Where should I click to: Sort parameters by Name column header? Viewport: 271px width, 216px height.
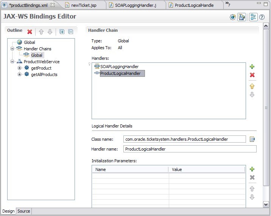tap(130, 169)
